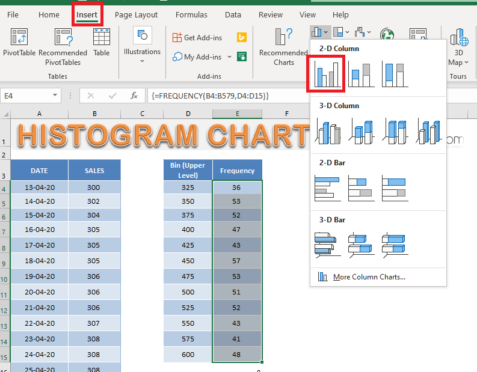Open More Column Charts

coord(378,277)
